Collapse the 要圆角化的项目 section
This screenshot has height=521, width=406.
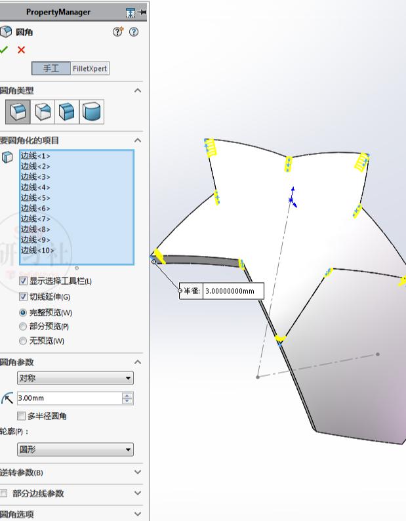click(138, 140)
